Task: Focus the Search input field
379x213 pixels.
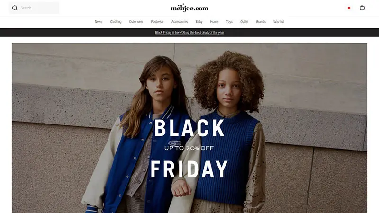Action: [x=34, y=8]
